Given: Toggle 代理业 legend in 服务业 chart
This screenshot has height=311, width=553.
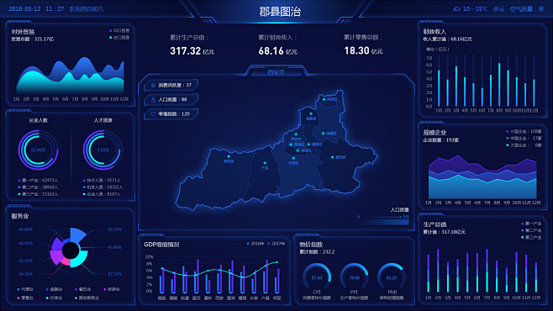Looking at the screenshot, I should click(25, 289).
